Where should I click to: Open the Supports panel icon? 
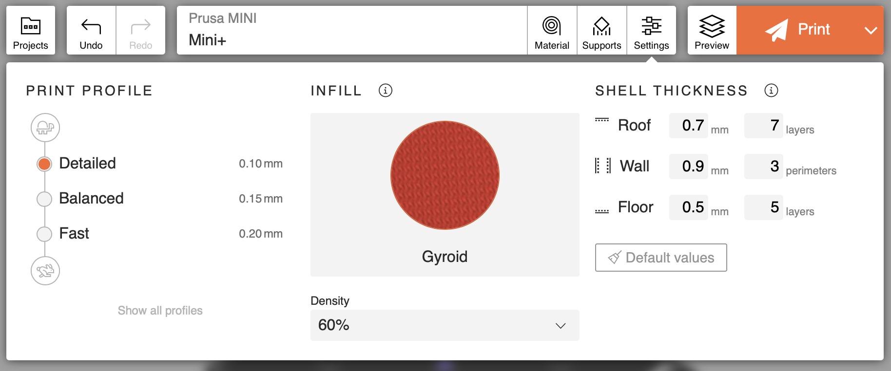click(601, 26)
